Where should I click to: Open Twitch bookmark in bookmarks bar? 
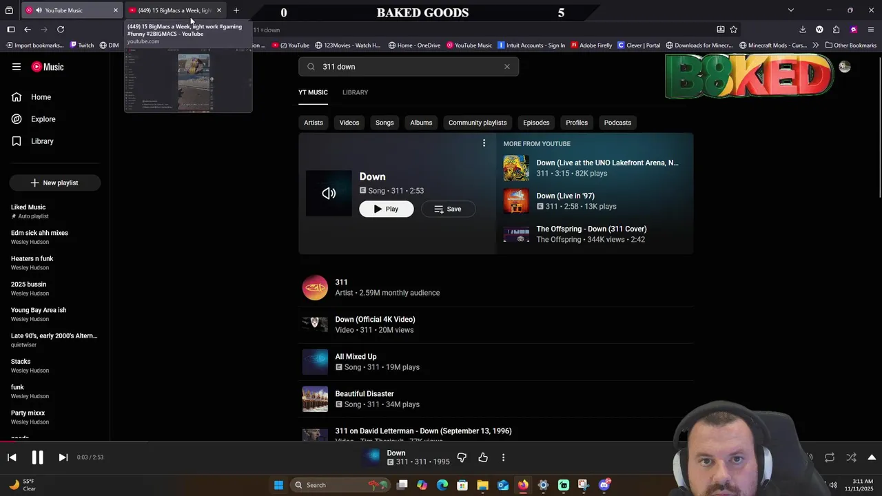coord(81,45)
